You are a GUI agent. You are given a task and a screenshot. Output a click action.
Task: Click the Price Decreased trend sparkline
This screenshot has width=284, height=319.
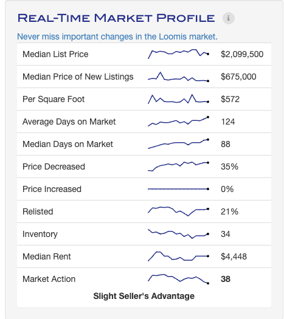point(178,166)
